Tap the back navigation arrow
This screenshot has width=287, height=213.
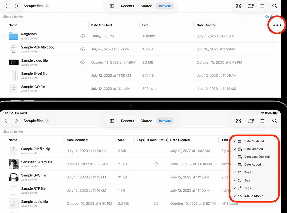(x=5, y=6)
